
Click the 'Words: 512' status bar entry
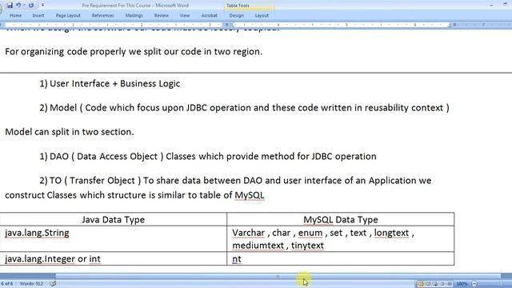coord(31,283)
